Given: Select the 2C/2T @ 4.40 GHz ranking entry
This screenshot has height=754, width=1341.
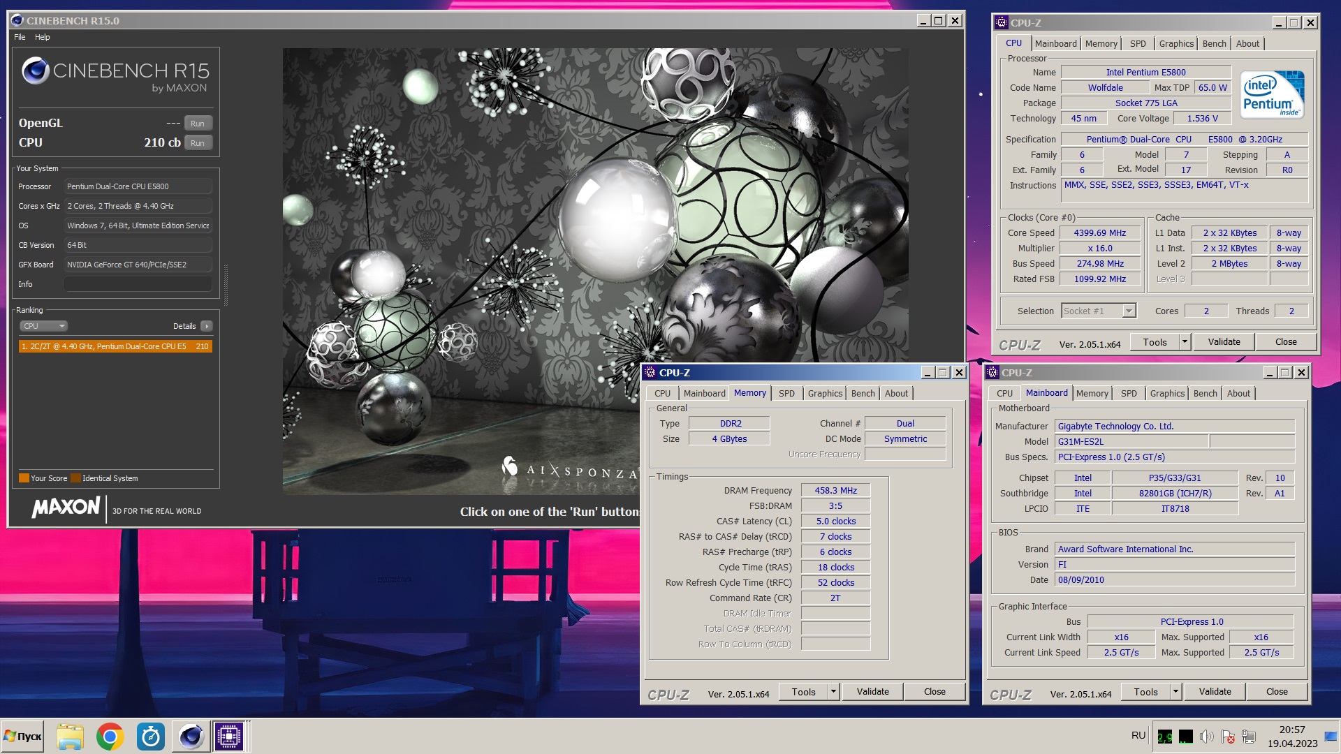Looking at the screenshot, I should pos(115,346).
